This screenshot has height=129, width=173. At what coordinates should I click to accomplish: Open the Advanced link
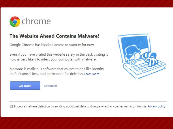[x=50, y=86]
